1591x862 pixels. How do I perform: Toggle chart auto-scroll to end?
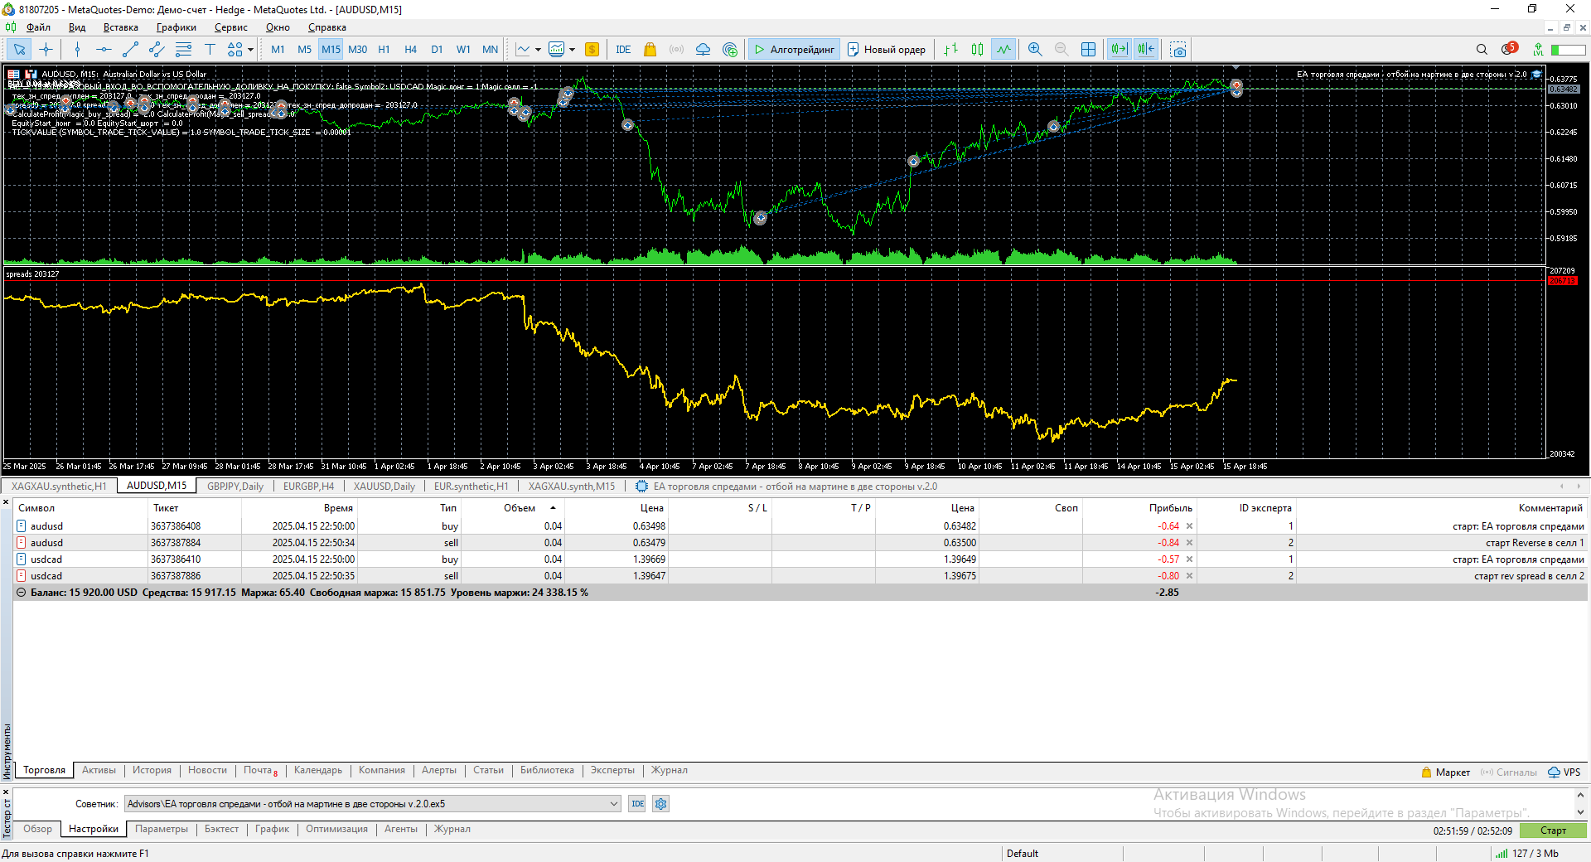pyautogui.click(x=1119, y=50)
